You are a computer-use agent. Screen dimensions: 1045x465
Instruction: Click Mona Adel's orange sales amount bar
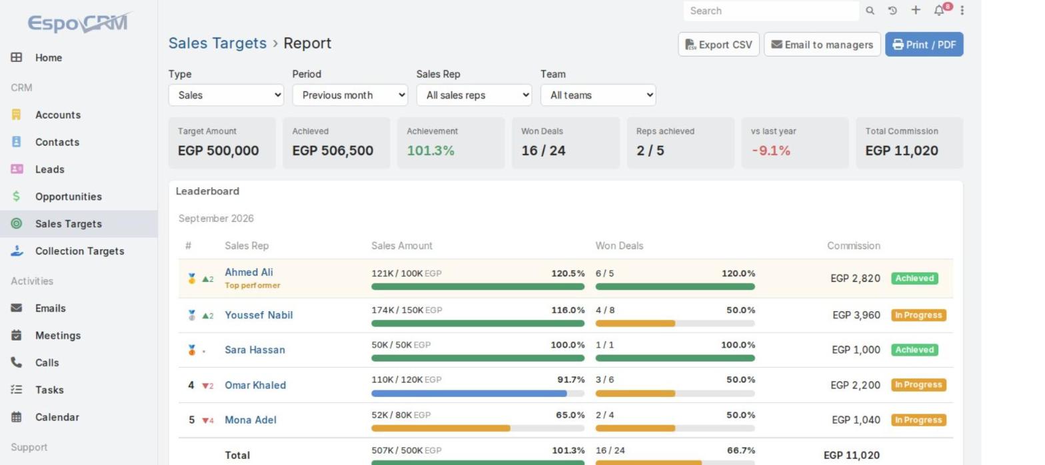tap(441, 428)
